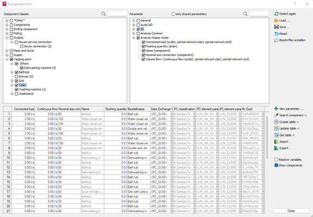Click the Detect again label

click(x=287, y=14)
